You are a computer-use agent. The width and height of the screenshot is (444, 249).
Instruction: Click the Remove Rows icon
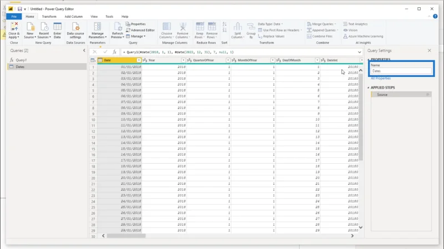click(212, 30)
